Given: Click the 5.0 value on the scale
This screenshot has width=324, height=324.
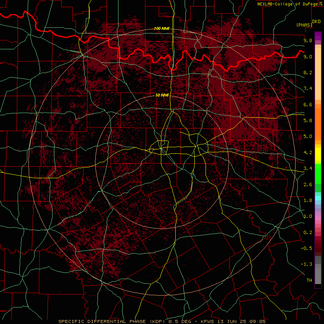Looking at the screenshot, I should (308, 136).
